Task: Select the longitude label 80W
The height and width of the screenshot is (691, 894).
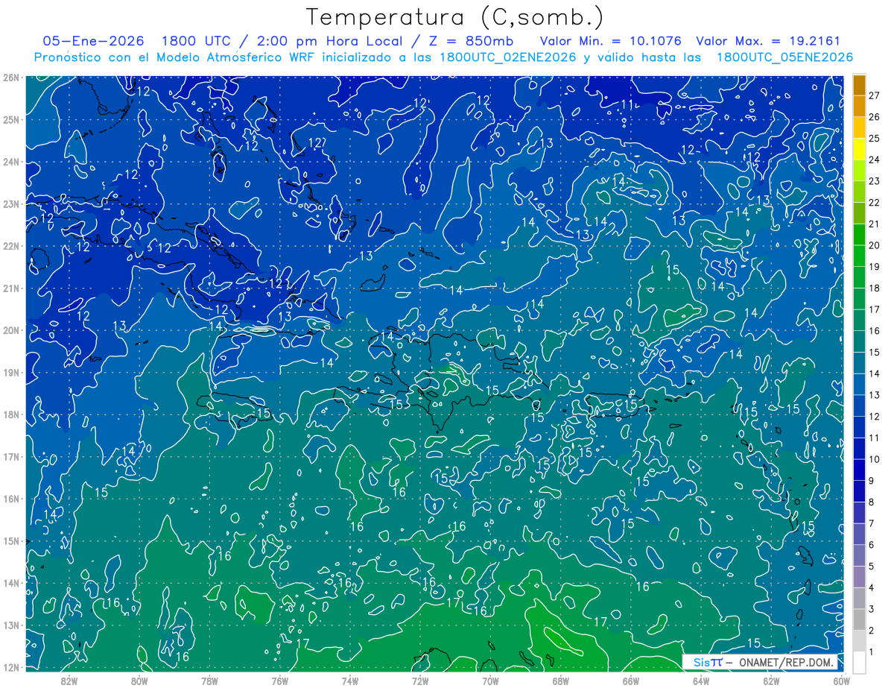Action: [139, 681]
